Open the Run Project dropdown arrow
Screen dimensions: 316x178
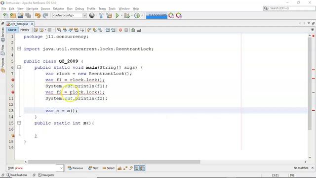pos(122,15)
